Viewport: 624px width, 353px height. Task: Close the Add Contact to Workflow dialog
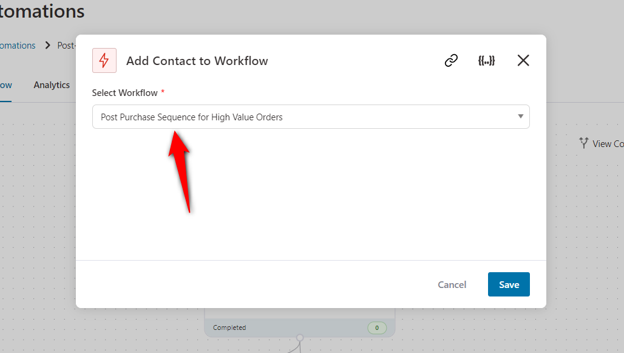click(523, 61)
